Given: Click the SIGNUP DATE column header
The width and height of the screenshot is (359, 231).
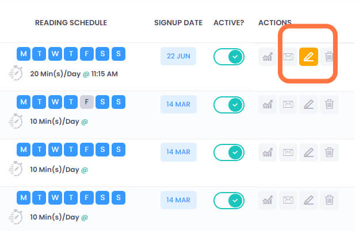Looking at the screenshot, I should [178, 23].
